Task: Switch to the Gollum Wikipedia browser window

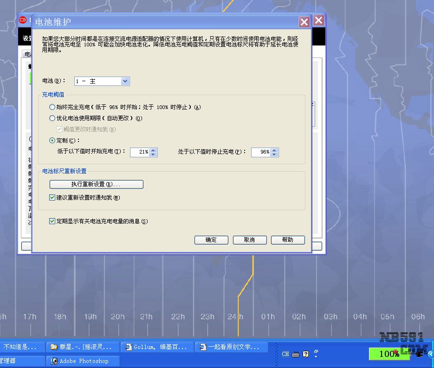Action: 157,347
